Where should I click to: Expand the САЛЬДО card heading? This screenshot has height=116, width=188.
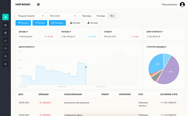click(x=108, y=32)
